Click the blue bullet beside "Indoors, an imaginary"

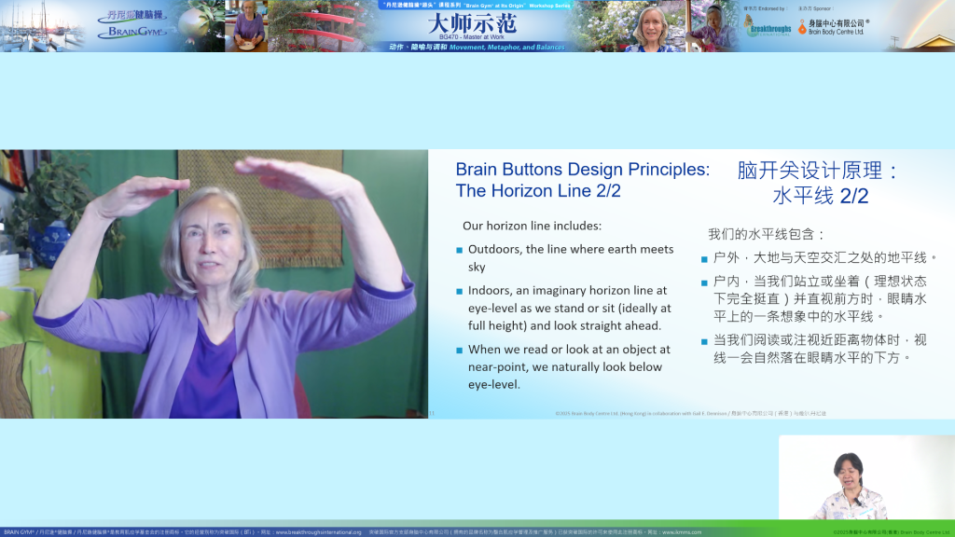(459, 292)
